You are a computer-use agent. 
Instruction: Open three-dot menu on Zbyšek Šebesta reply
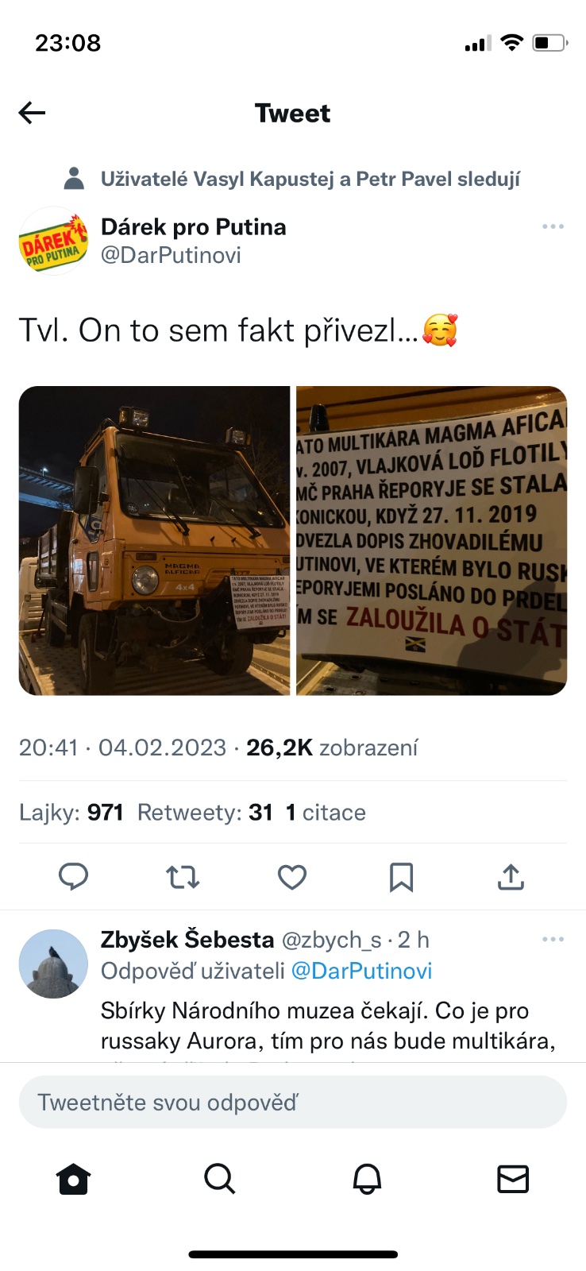tap(553, 939)
